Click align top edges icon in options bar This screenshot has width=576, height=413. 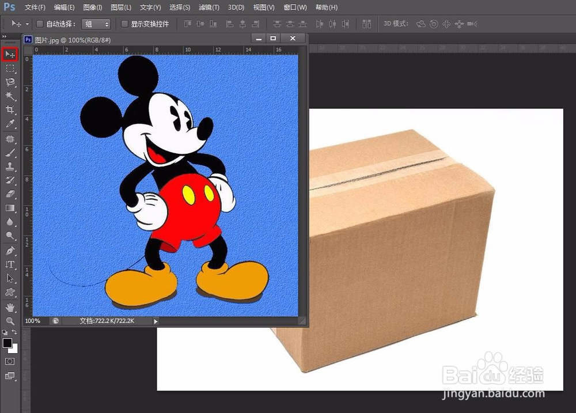click(188, 24)
